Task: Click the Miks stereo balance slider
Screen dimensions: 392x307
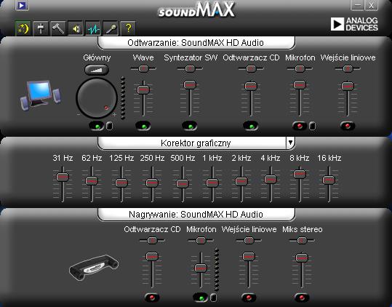Action: coord(302,240)
